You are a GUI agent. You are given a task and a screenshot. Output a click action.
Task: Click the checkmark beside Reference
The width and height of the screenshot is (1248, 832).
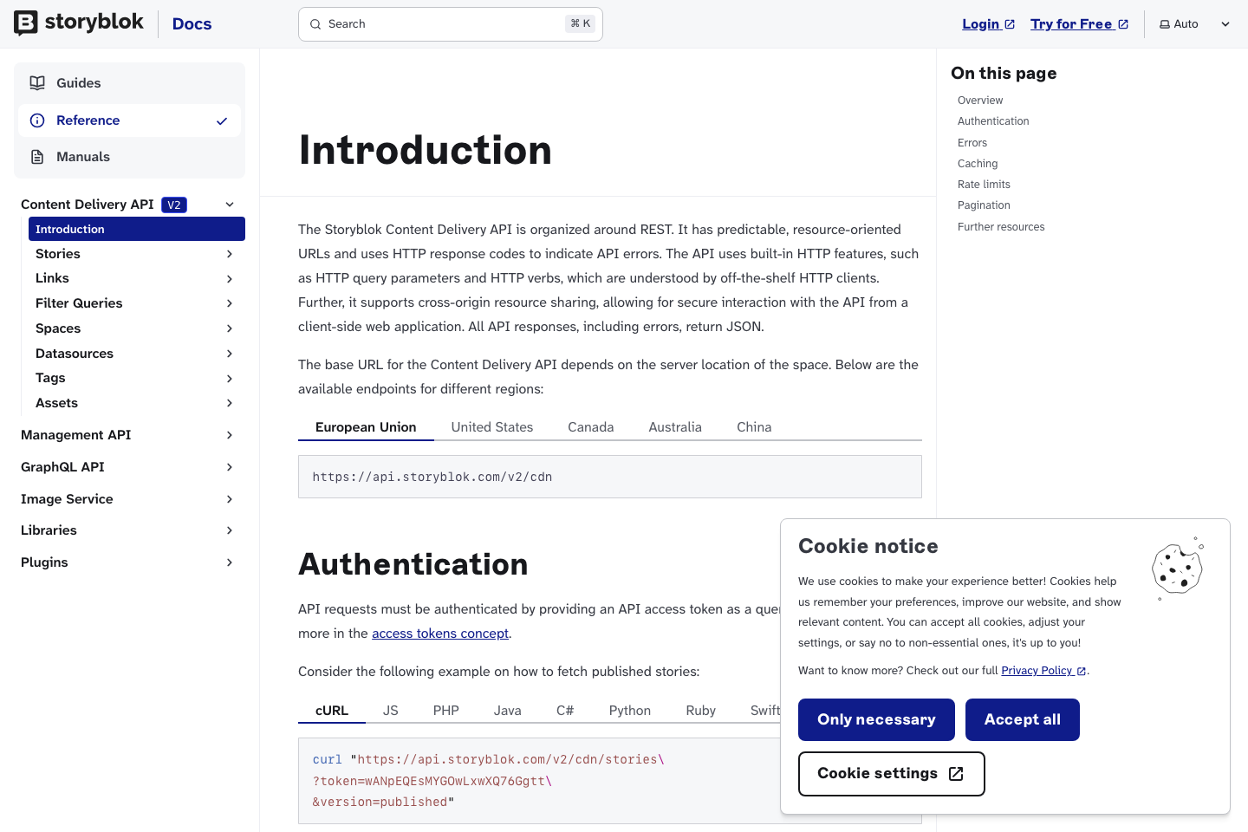tap(222, 120)
